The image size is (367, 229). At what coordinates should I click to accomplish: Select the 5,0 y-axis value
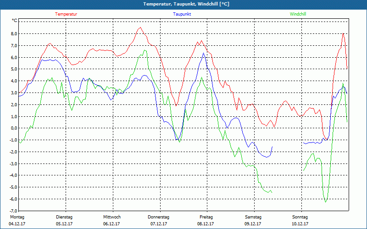point(14,69)
